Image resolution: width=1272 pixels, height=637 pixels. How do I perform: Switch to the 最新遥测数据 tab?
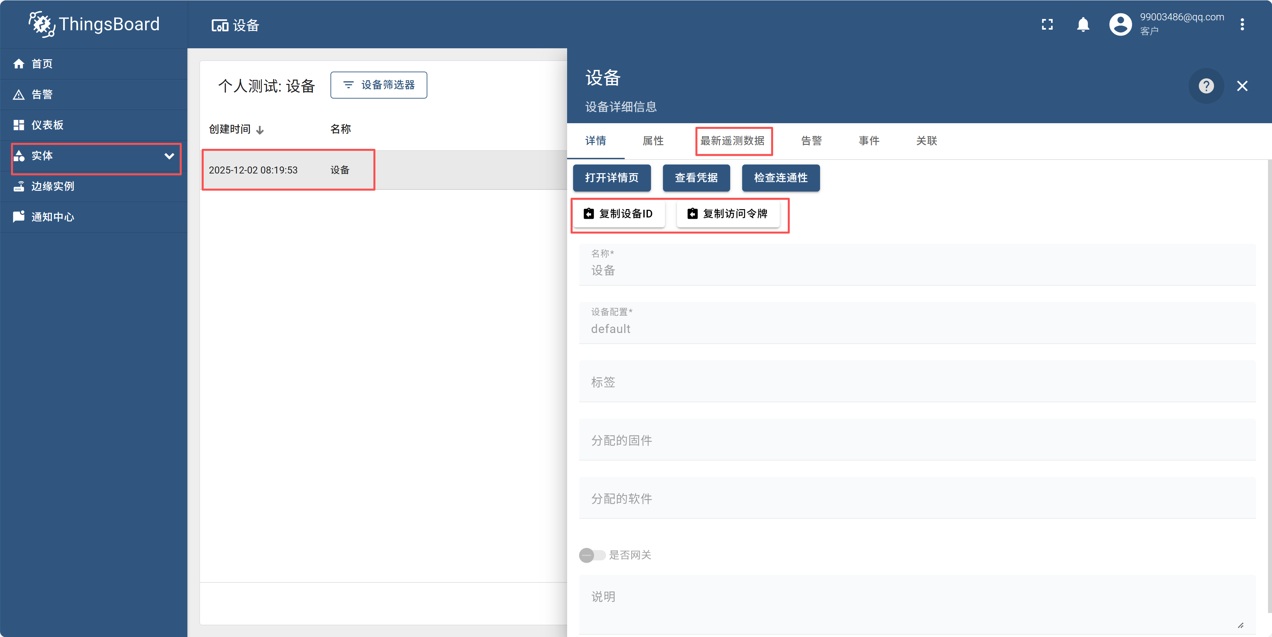click(732, 141)
